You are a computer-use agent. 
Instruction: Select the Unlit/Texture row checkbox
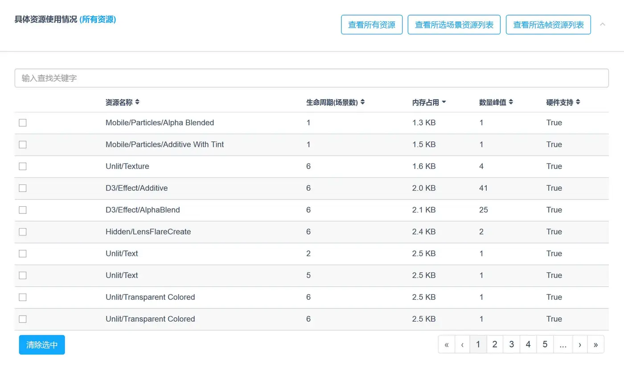[x=23, y=166]
